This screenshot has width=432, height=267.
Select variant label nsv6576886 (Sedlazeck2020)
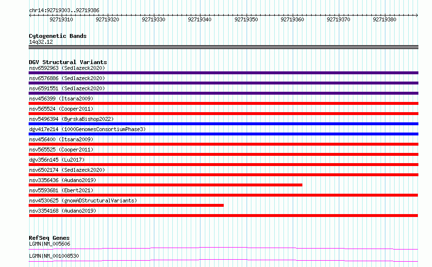(67, 78)
